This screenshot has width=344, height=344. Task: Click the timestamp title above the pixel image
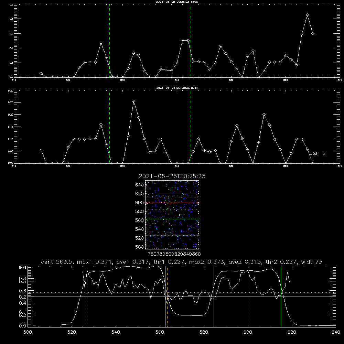(x=172, y=176)
